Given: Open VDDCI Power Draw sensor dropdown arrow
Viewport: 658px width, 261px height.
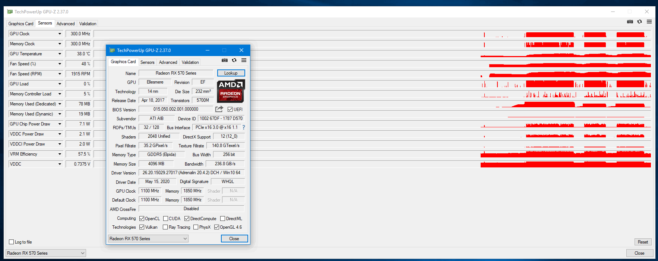Looking at the screenshot, I should coord(60,144).
